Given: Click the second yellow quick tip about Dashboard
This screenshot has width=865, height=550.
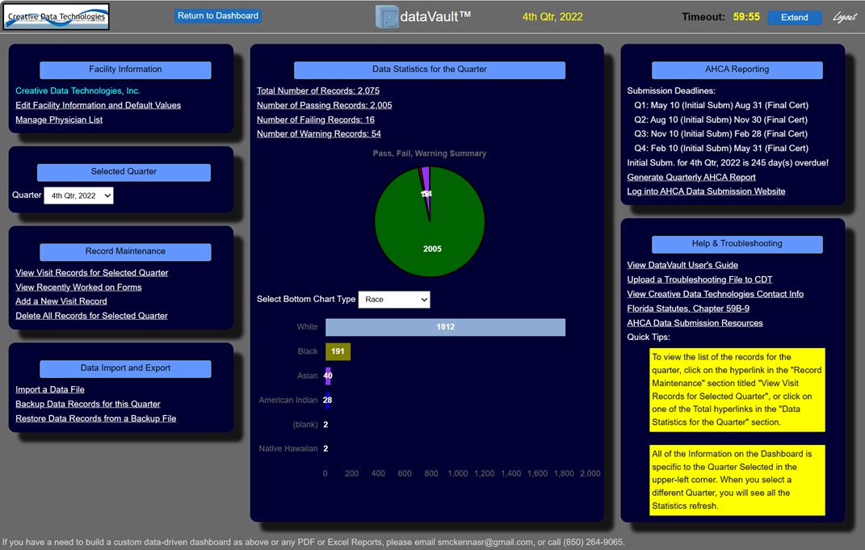Looking at the screenshot, I should point(737,480).
